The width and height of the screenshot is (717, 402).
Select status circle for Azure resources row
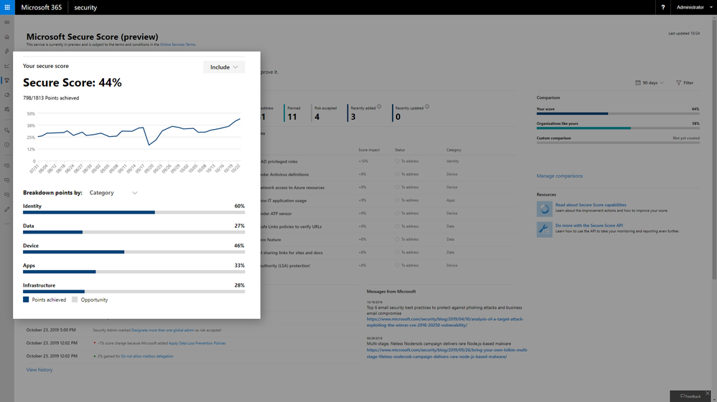pyautogui.click(x=397, y=187)
